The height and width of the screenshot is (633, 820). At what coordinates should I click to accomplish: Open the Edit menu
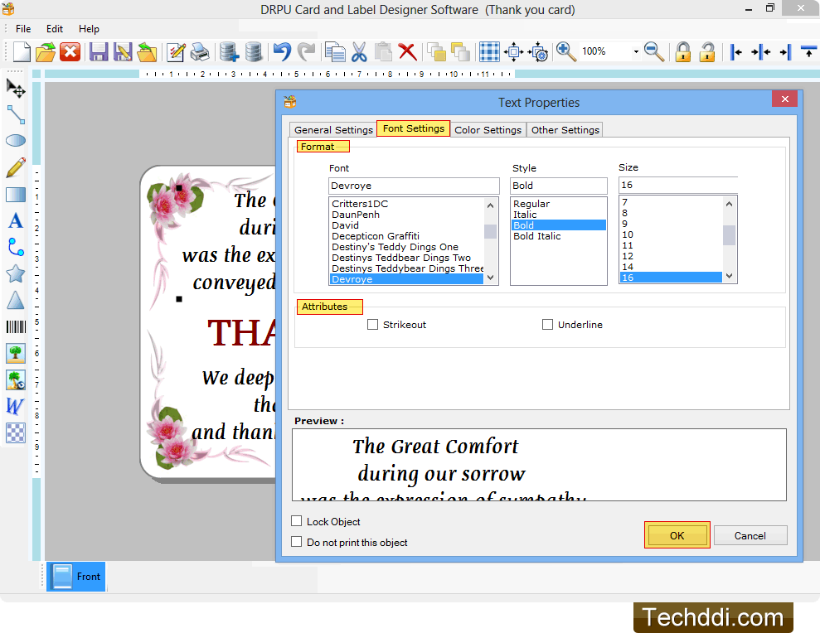[55, 29]
